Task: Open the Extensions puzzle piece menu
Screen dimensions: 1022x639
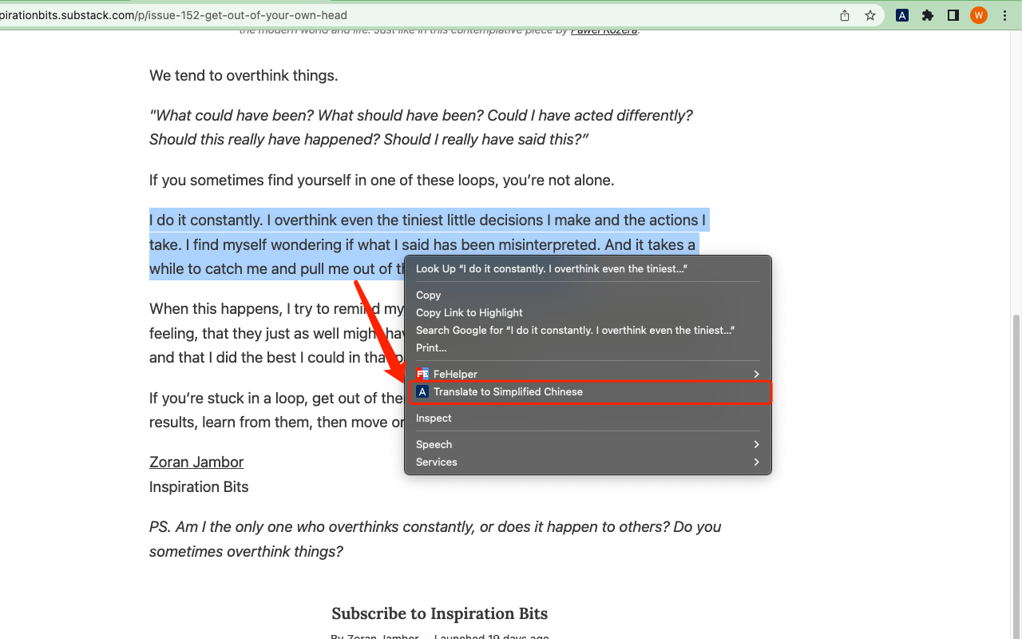Action: 928,15
